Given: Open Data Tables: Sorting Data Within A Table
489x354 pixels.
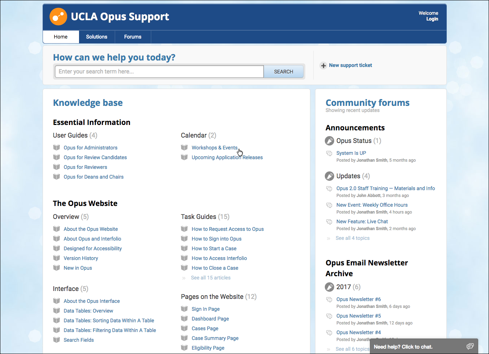Looking at the screenshot, I should [109, 321].
